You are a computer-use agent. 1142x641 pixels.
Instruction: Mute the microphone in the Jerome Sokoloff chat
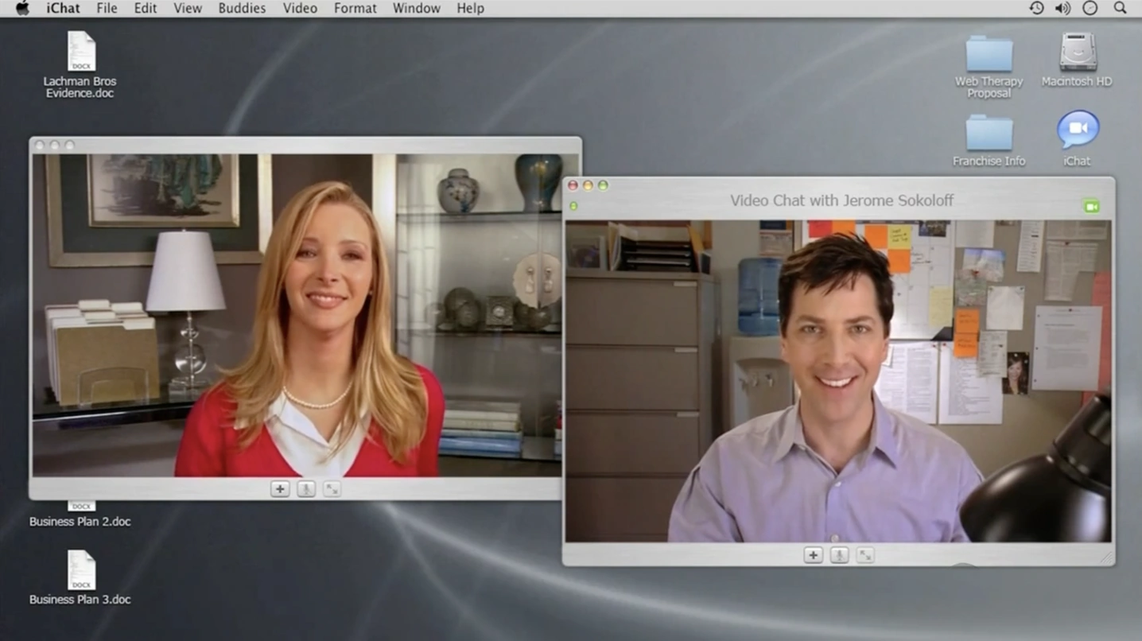pyautogui.click(x=839, y=555)
